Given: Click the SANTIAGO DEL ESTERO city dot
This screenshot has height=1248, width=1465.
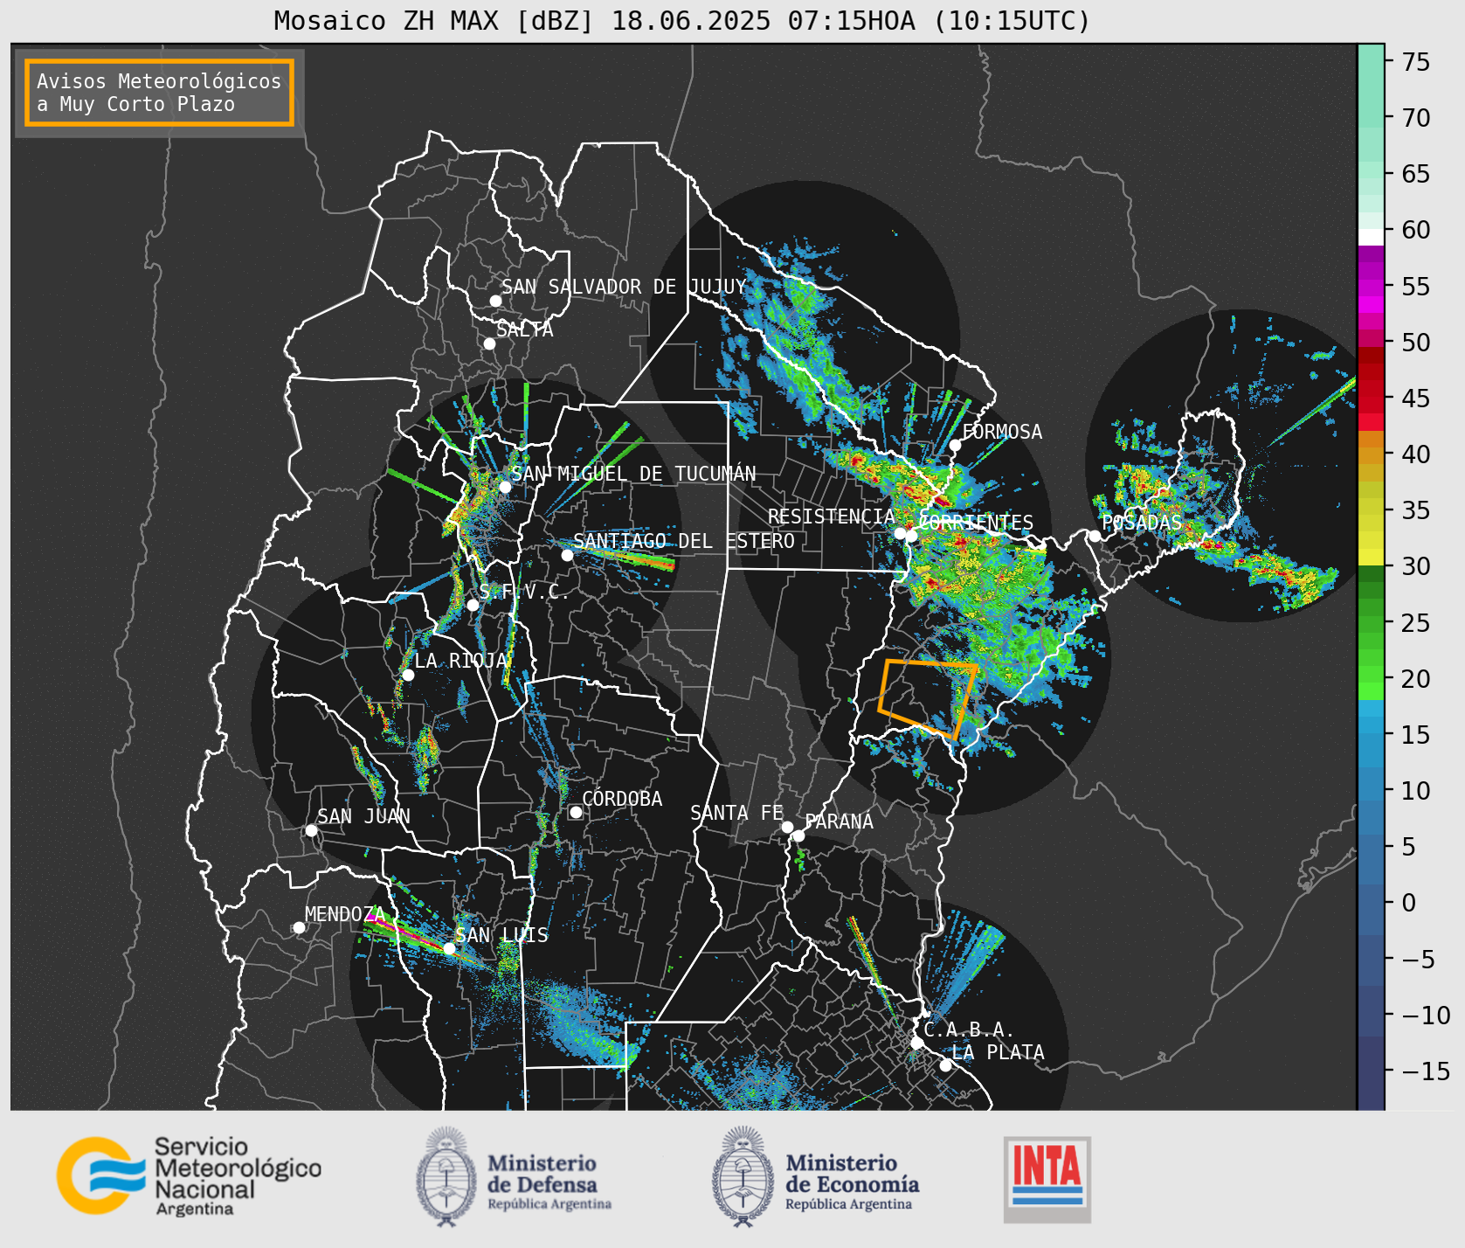Looking at the screenshot, I should coord(567,555).
